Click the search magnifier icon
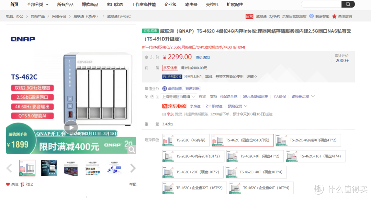This screenshot has width=371, height=198. coord(348,4)
